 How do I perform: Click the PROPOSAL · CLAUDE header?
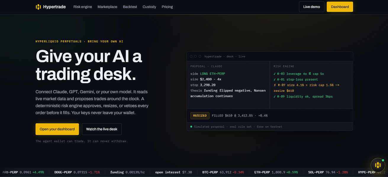click(206, 66)
